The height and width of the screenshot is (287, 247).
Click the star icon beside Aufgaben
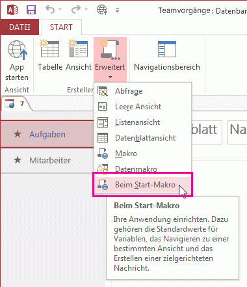tap(18, 134)
